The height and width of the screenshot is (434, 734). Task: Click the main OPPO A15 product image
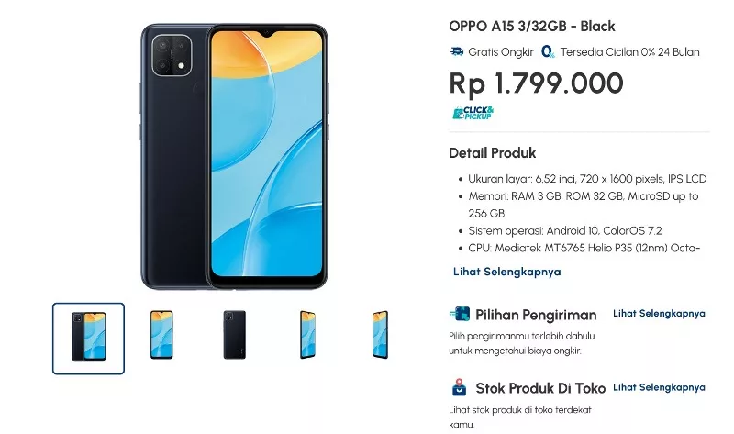click(x=234, y=157)
